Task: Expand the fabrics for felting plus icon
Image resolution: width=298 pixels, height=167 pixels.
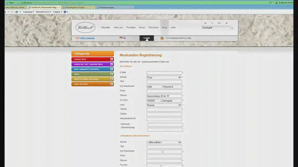Action: [112, 79]
